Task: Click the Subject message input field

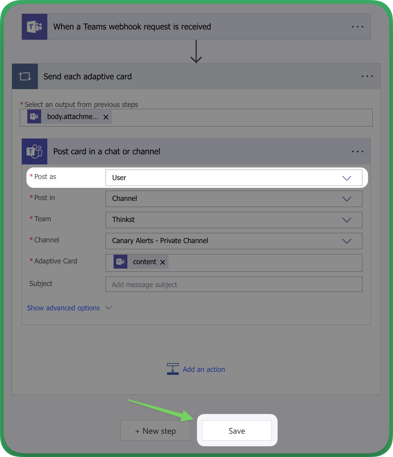Action: click(234, 285)
